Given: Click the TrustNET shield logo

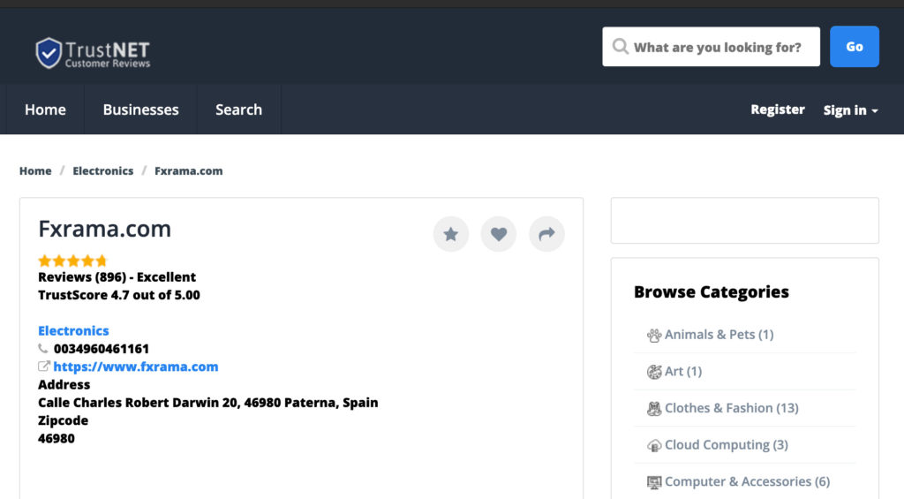Looking at the screenshot, I should pos(49,52).
